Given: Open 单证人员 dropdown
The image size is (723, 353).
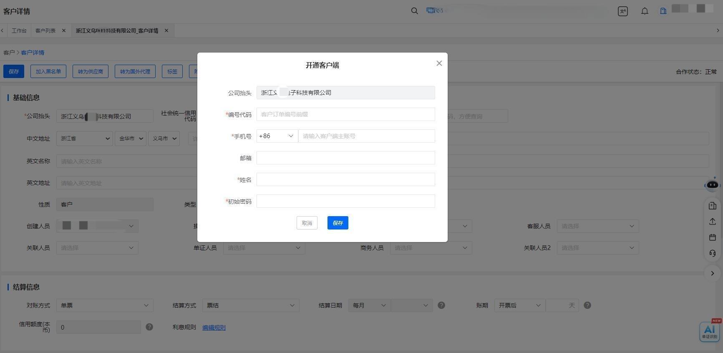Looking at the screenshot, I should 264,248.
